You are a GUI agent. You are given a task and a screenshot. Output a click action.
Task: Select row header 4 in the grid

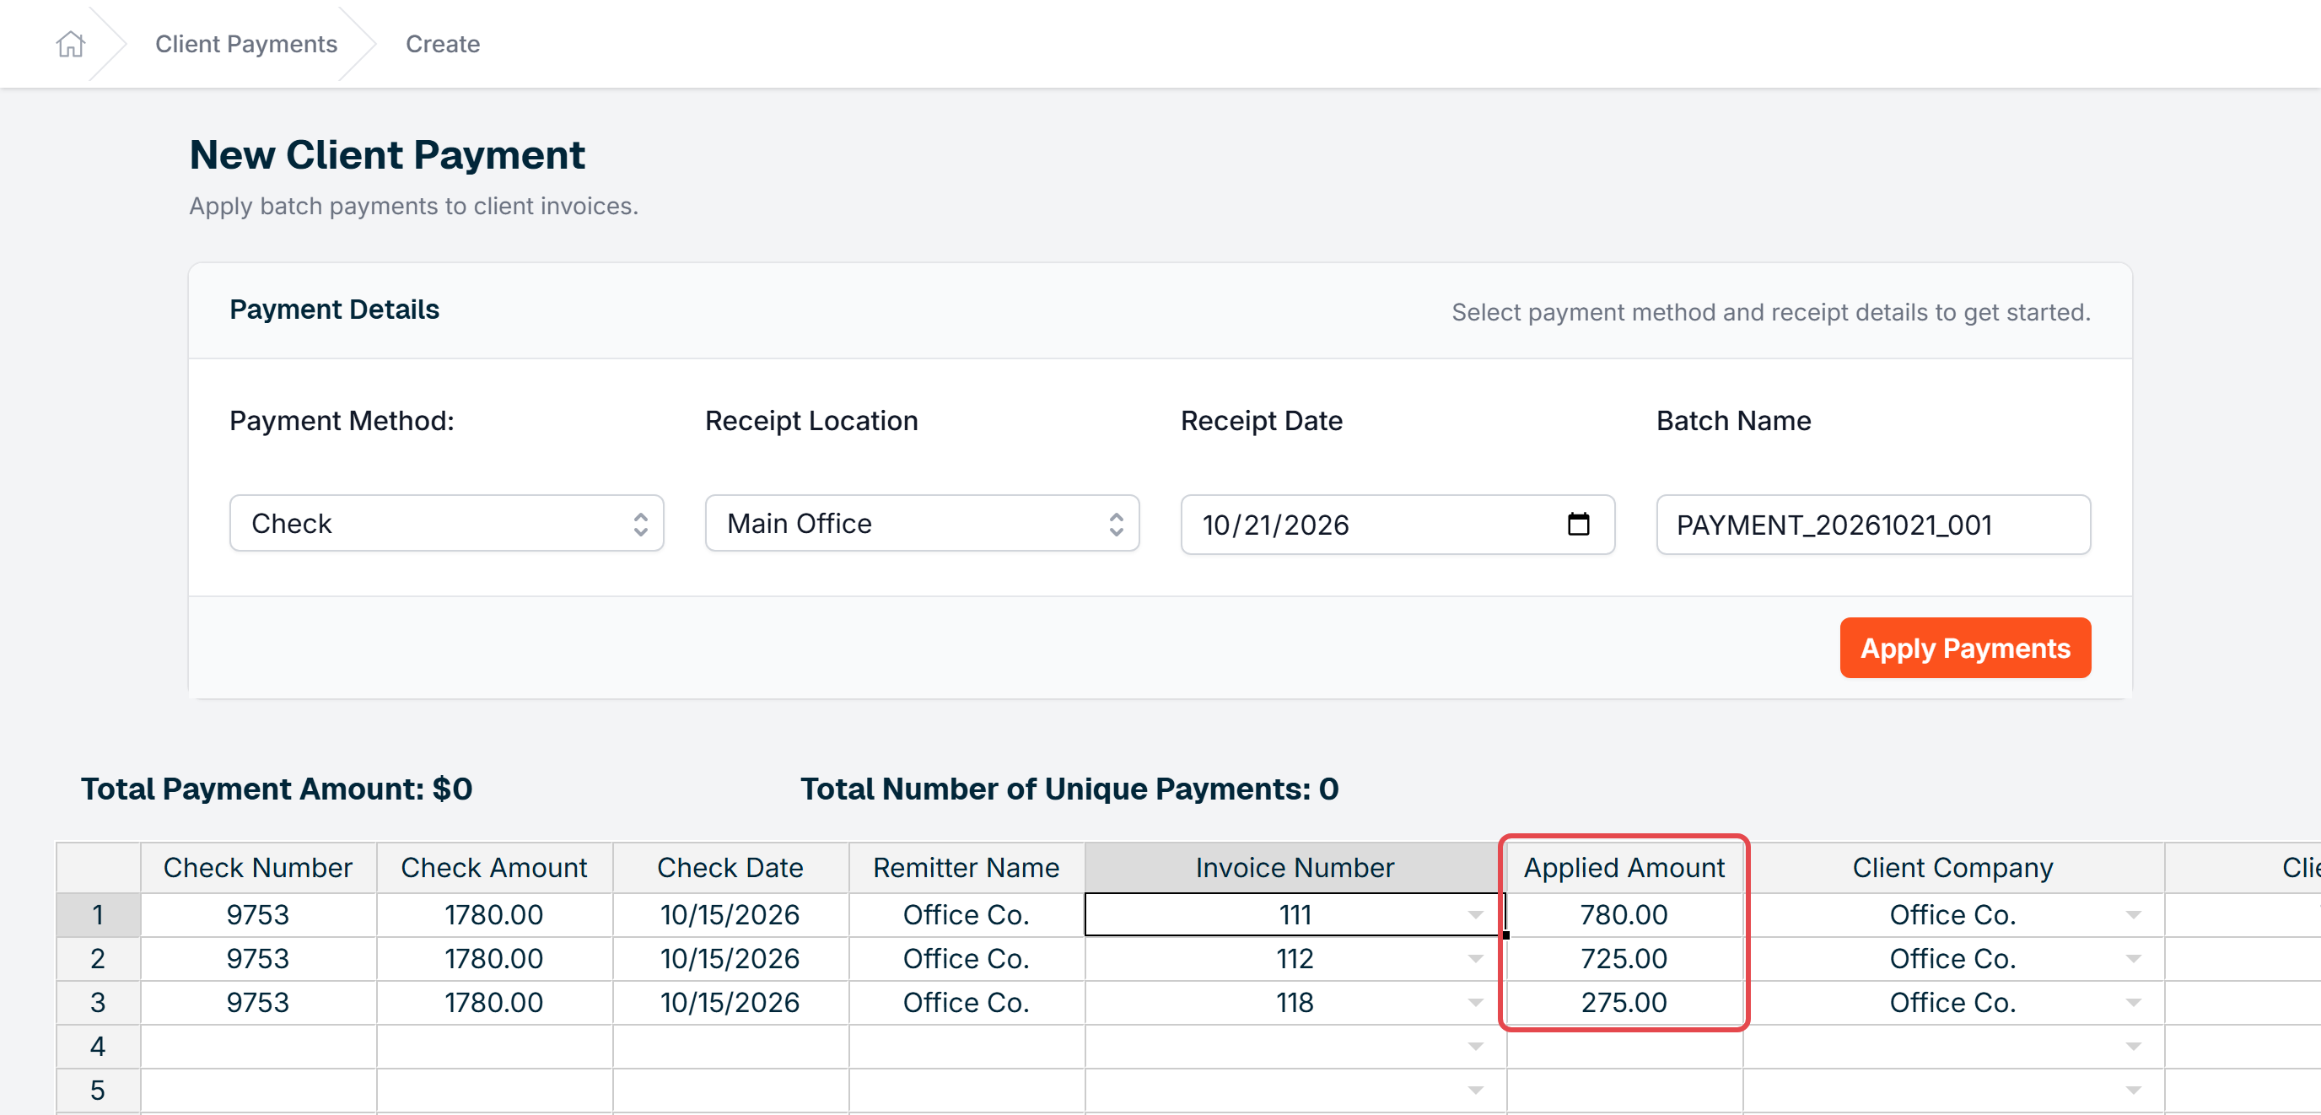pyautogui.click(x=98, y=1047)
